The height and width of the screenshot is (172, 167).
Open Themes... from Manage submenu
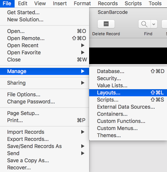(128, 135)
